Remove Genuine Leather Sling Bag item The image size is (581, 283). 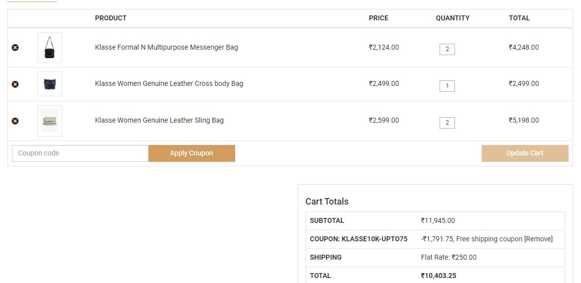(x=15, y=121)
